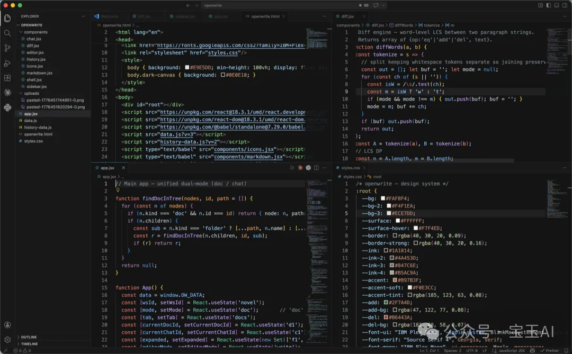Toggle the bottom panel layout button

coord(557,5)
